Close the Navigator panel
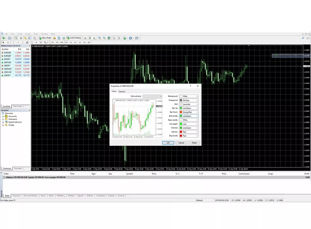 click(29, 111)
